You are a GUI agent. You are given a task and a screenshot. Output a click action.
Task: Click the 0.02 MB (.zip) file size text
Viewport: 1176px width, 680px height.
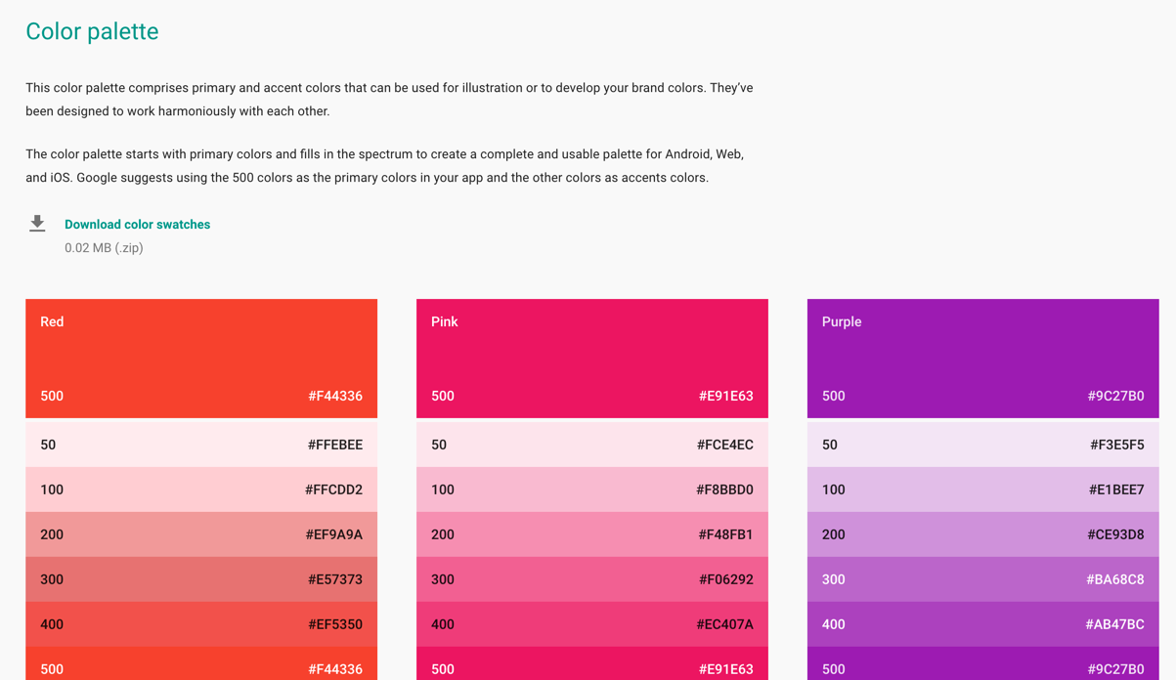coord(104,248)
